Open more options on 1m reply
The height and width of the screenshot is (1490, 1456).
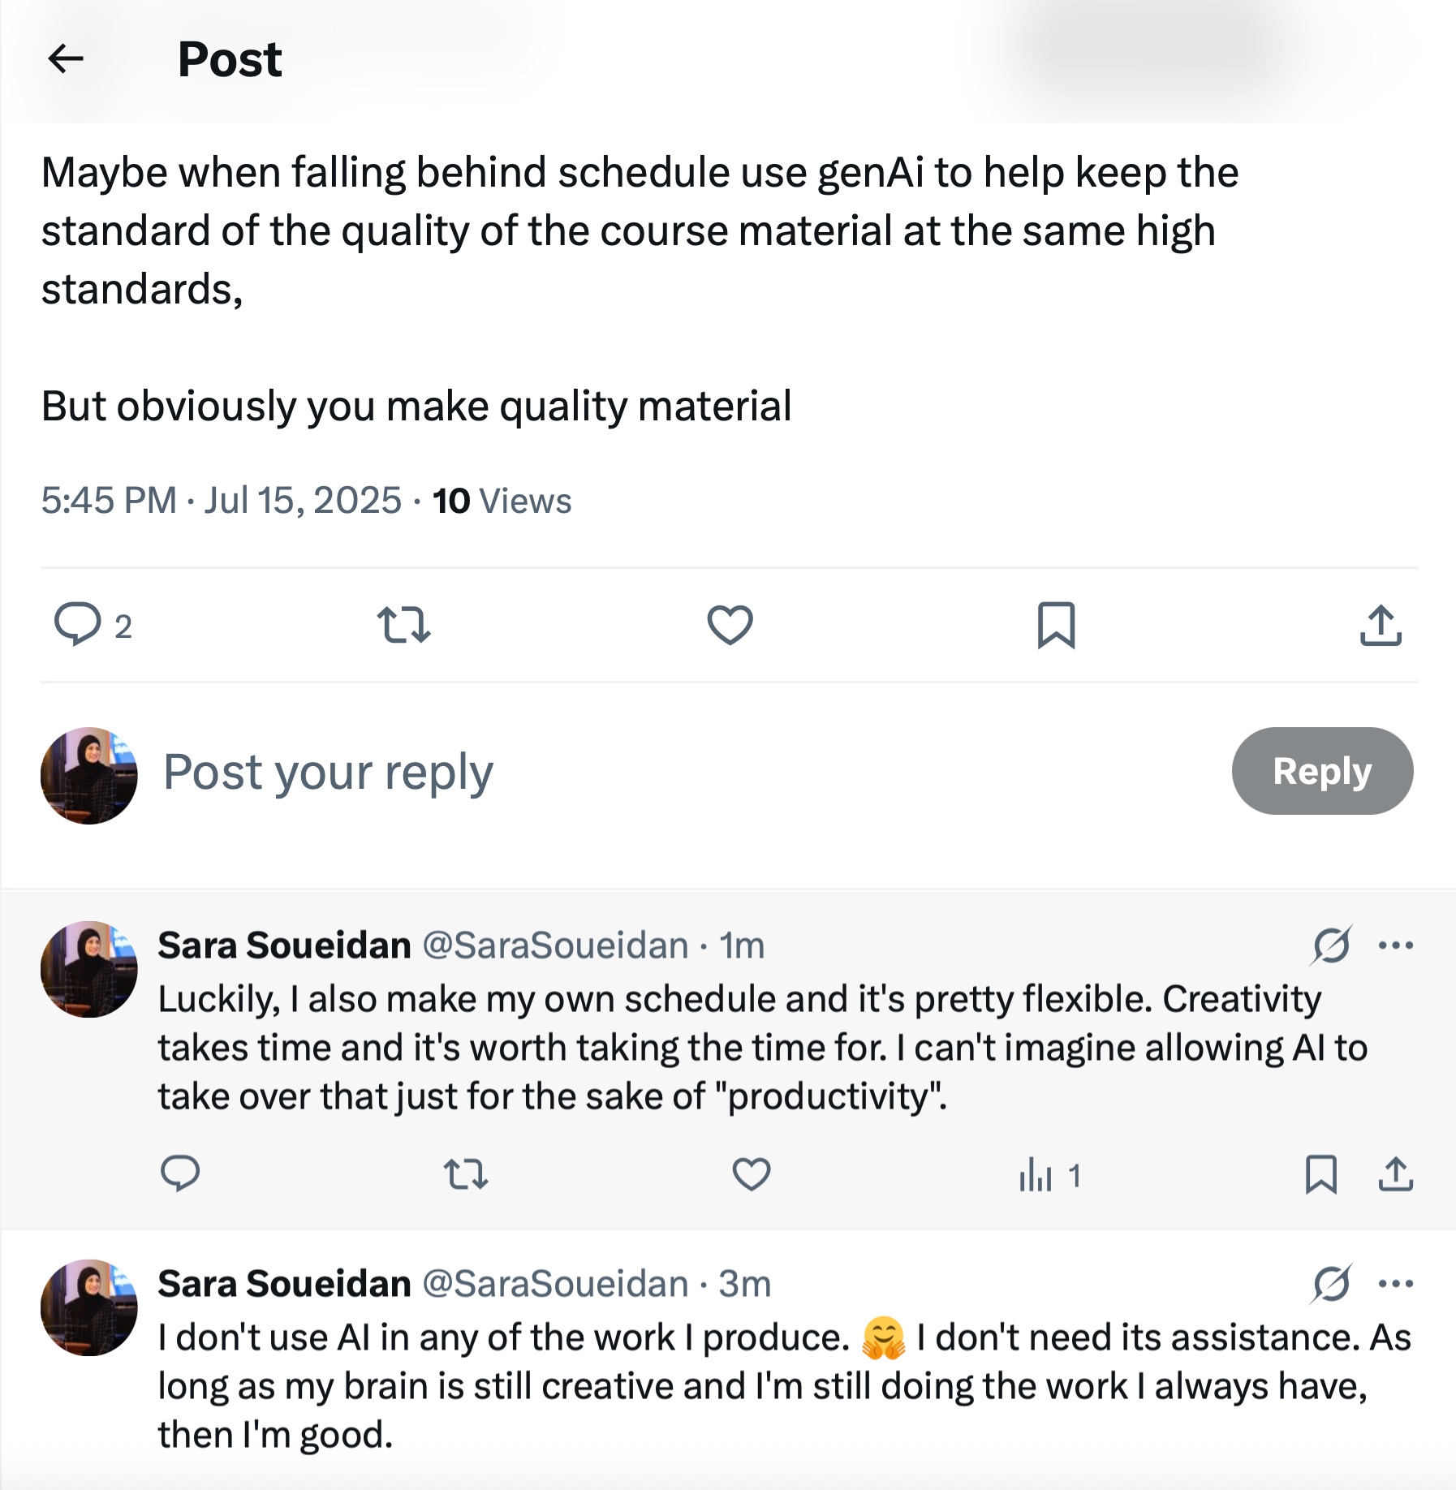pos(1395,945)
